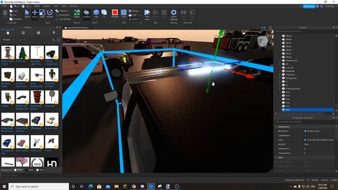This screenshot has width=338, height=190.
Task: Select the Observation Tower model thumbnail
Action: click(x=8, y=52)
